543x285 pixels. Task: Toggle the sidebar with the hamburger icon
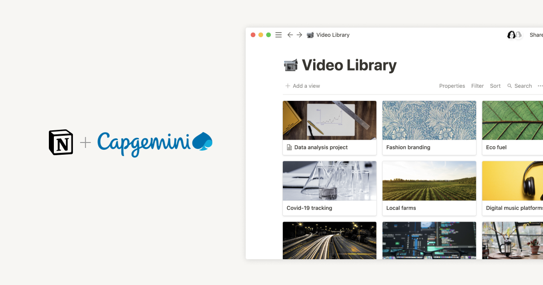point(278,34)
